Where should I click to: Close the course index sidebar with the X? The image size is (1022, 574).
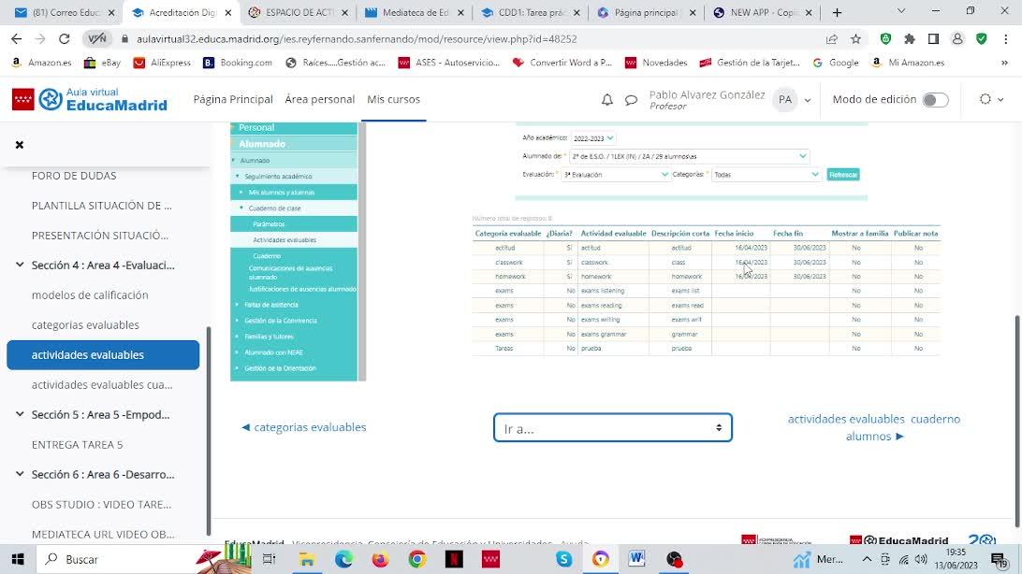20,145
